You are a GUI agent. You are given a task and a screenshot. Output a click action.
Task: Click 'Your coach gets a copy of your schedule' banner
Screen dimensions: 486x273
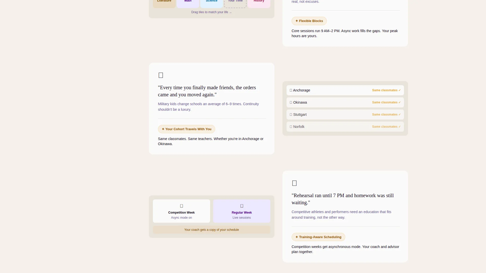pos(212,230)
